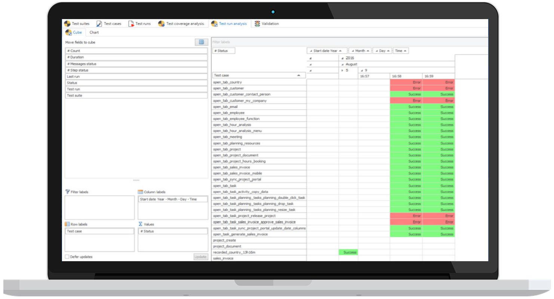Image resolution: width=554 pixels, height=299 pixels.
Task: Click the Validation traffic light icon
Action: click(258, 24)
